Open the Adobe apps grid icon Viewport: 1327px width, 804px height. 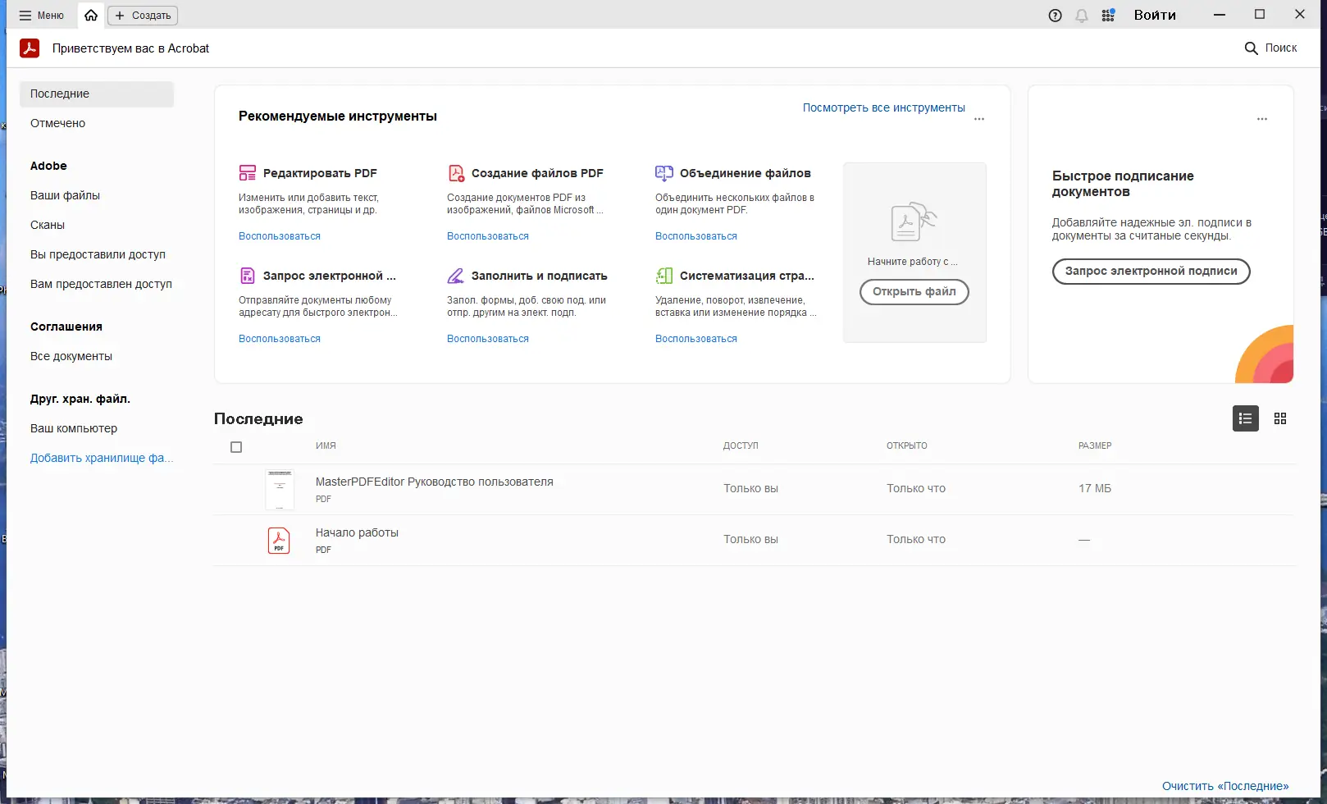pyautogui.click(x=1108, y=16)
